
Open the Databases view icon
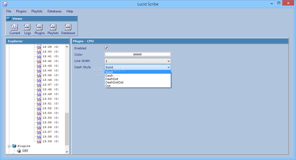pos(68,28)
